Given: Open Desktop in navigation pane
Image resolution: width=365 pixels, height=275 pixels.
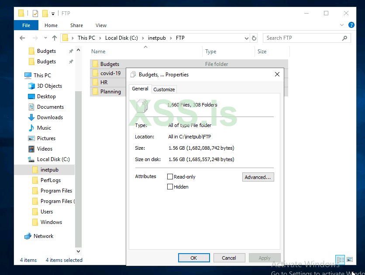Looking at the screenshot, I should tap(46, 96).
